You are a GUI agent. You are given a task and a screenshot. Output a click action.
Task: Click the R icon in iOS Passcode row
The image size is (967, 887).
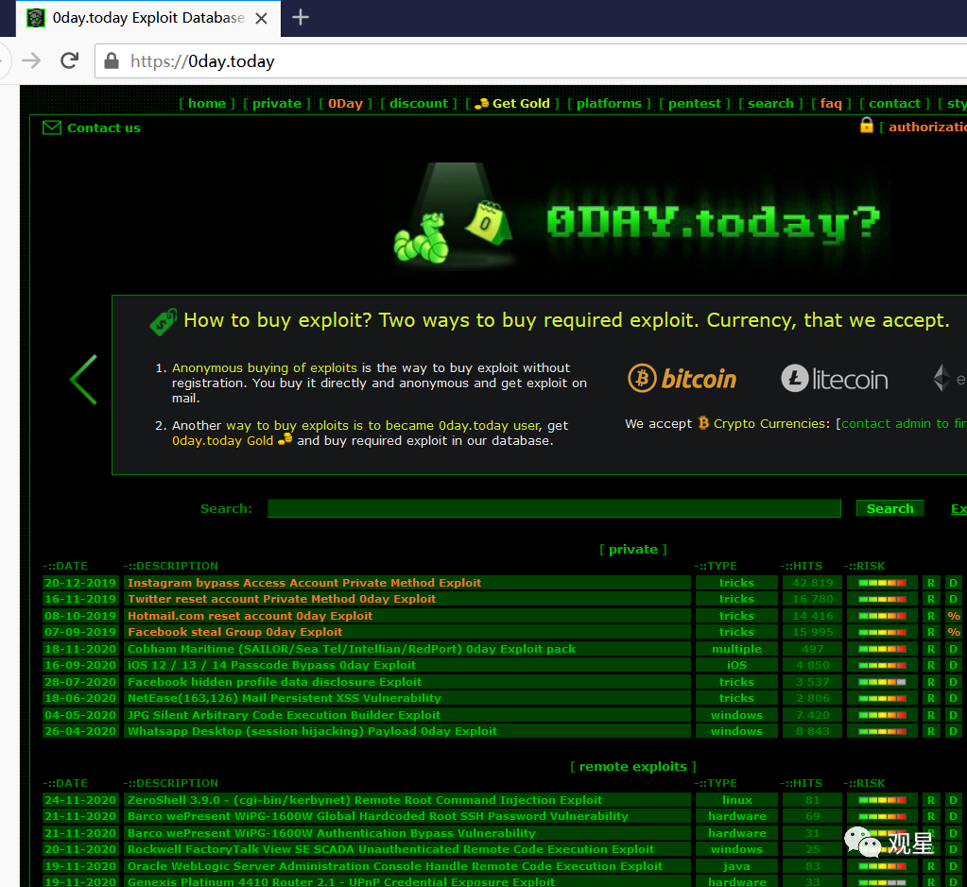click(x=931, y=665)
